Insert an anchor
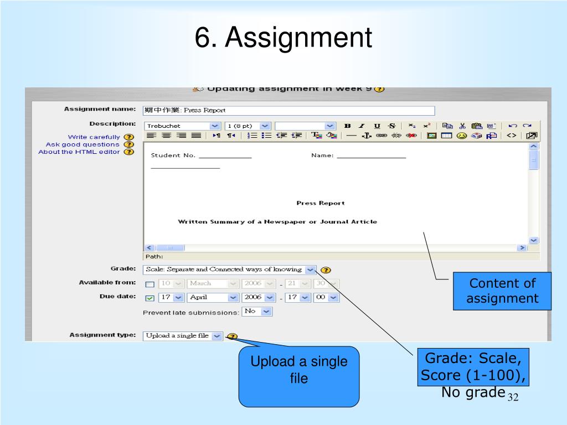The width and height of the screenshot is (567, 425). click(x=367, y=136)
